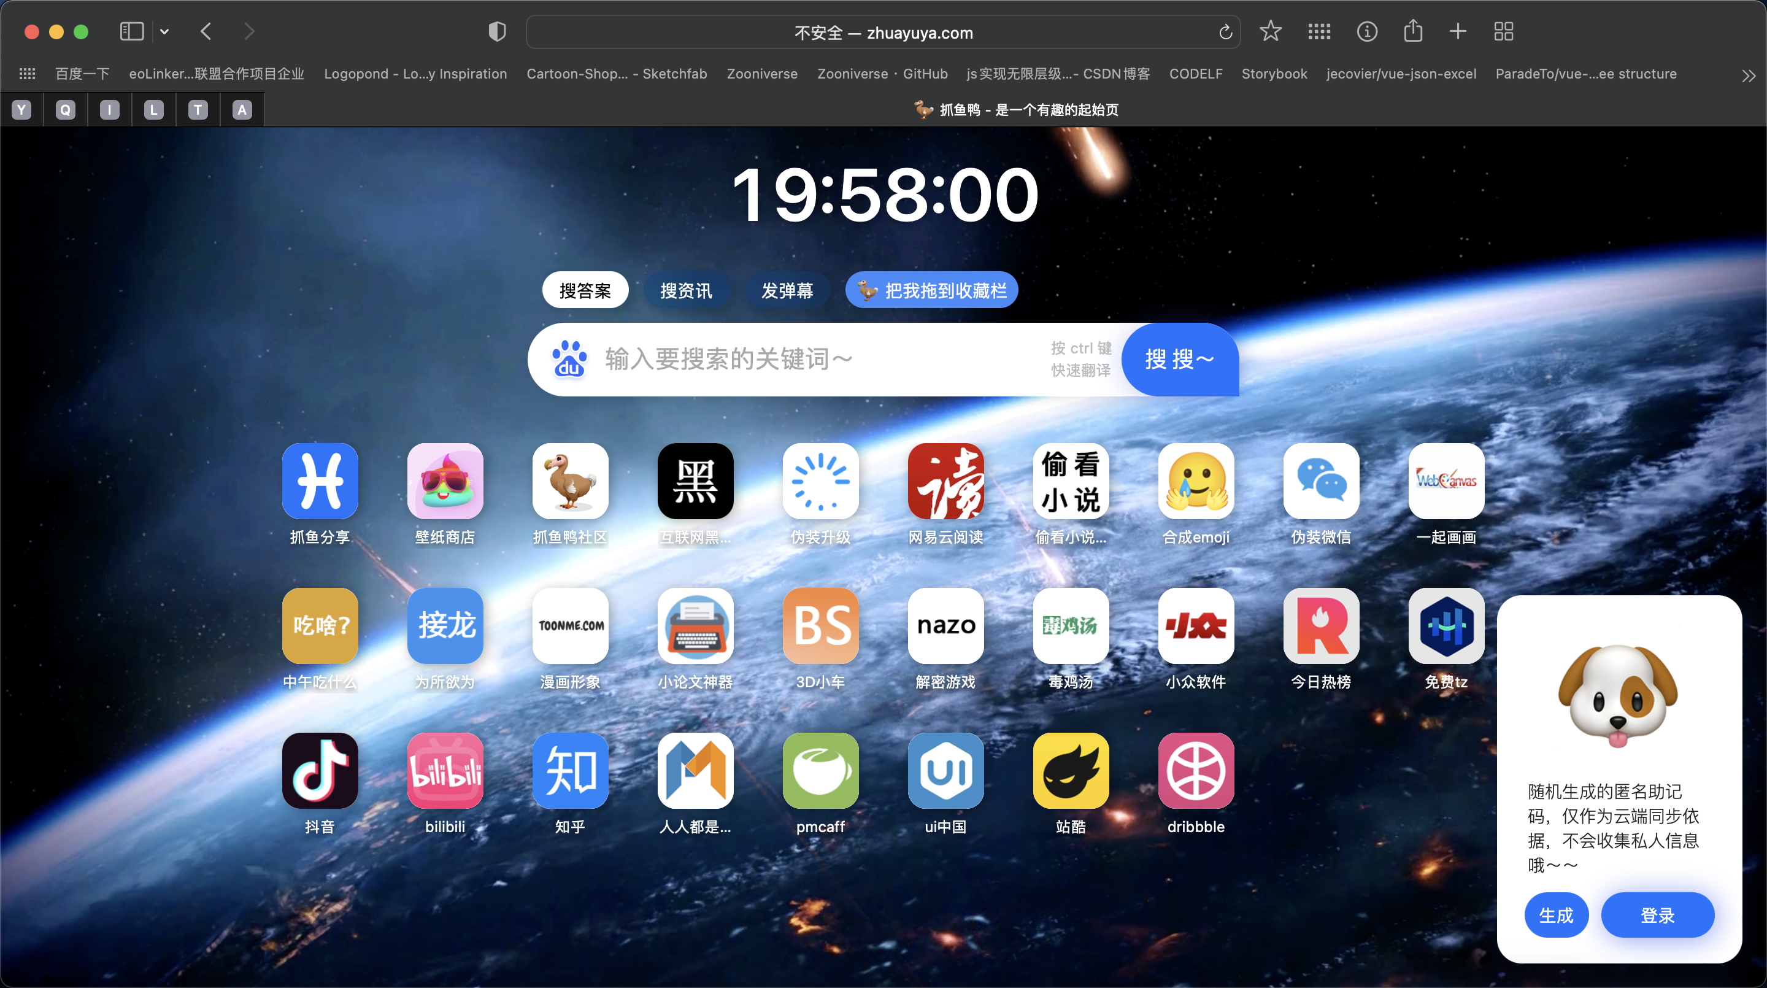Click the puppy avatar in the popup
The image size is (1767, 988).
click(x=1618, y=696)
